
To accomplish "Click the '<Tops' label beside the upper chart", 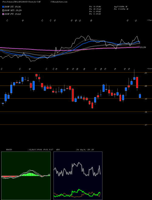I will 149,20.
